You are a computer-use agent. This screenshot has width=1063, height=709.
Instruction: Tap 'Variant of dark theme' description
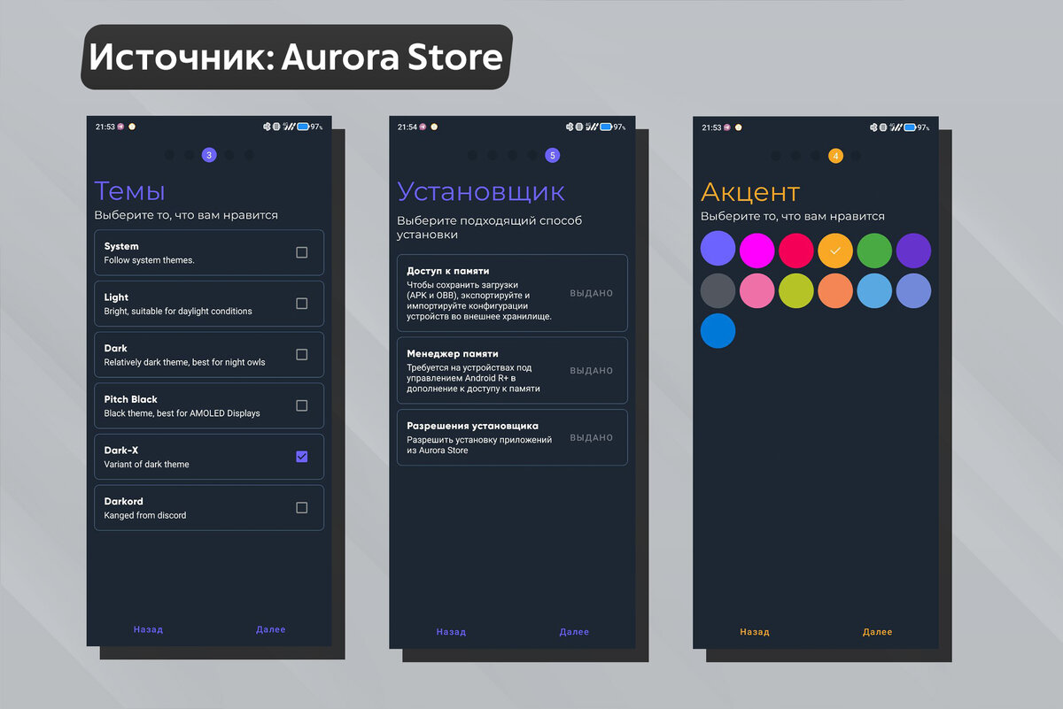point(147,464)
